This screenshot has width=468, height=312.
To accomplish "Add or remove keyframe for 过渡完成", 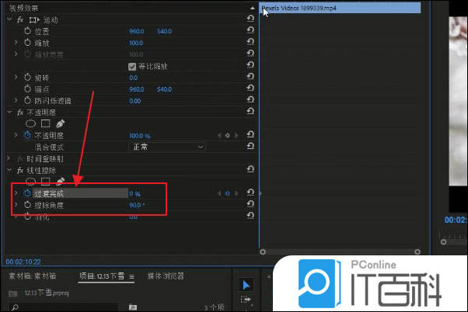I will (228, 194).
